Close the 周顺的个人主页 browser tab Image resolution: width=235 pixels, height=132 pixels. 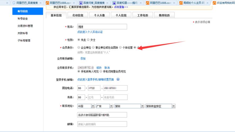coord(207,3)
